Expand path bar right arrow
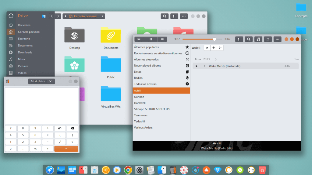Image resolution: width=312 pixels, height=175 pixels. click(x=102, y=16)
